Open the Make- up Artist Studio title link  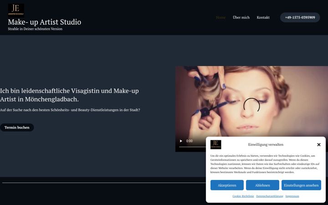pos(45,22)
